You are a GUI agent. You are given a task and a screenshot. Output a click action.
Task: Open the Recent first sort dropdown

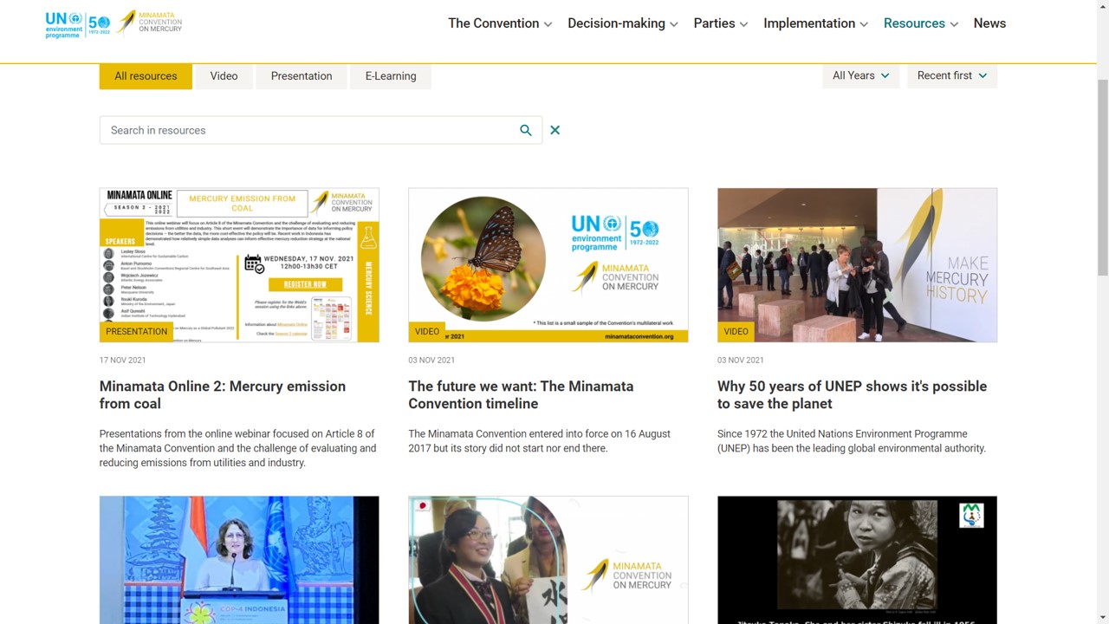tap(952, 76)
